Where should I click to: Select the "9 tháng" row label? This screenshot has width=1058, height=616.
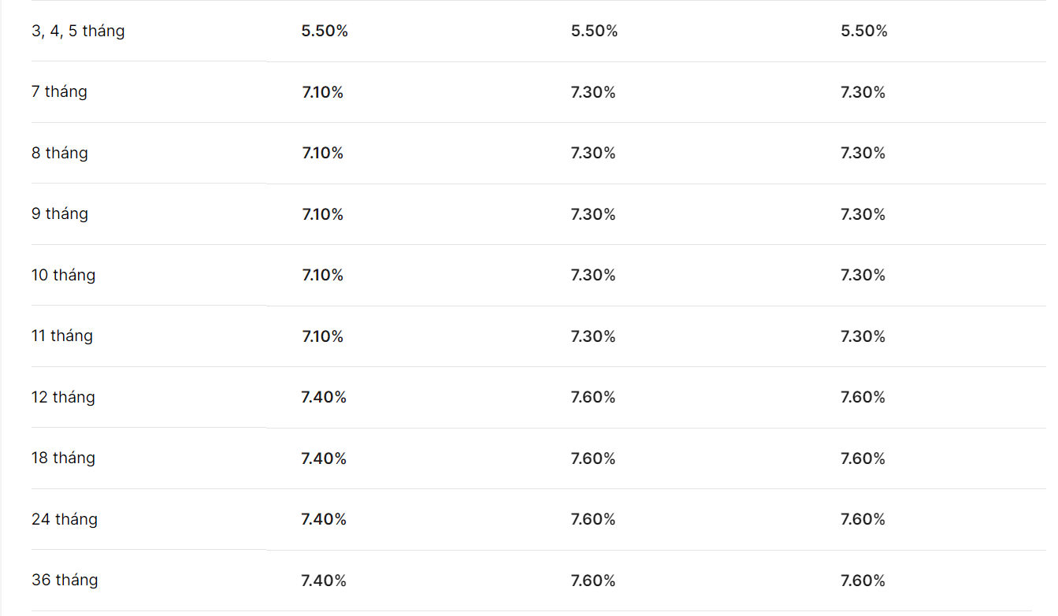[60, 214]
